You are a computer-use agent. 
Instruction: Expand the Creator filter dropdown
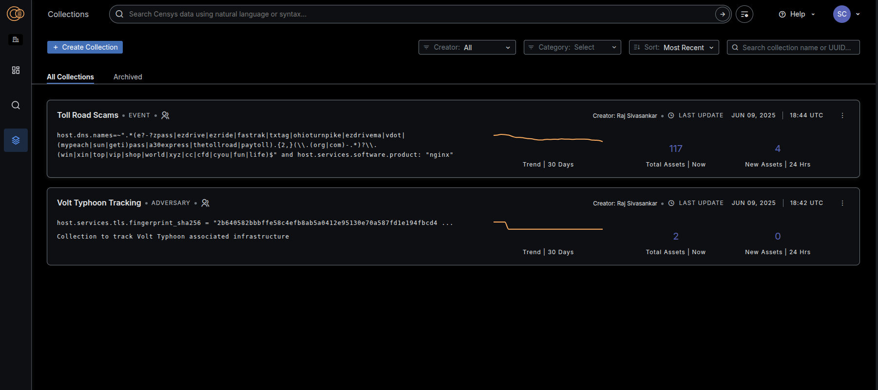pos(467,47)
